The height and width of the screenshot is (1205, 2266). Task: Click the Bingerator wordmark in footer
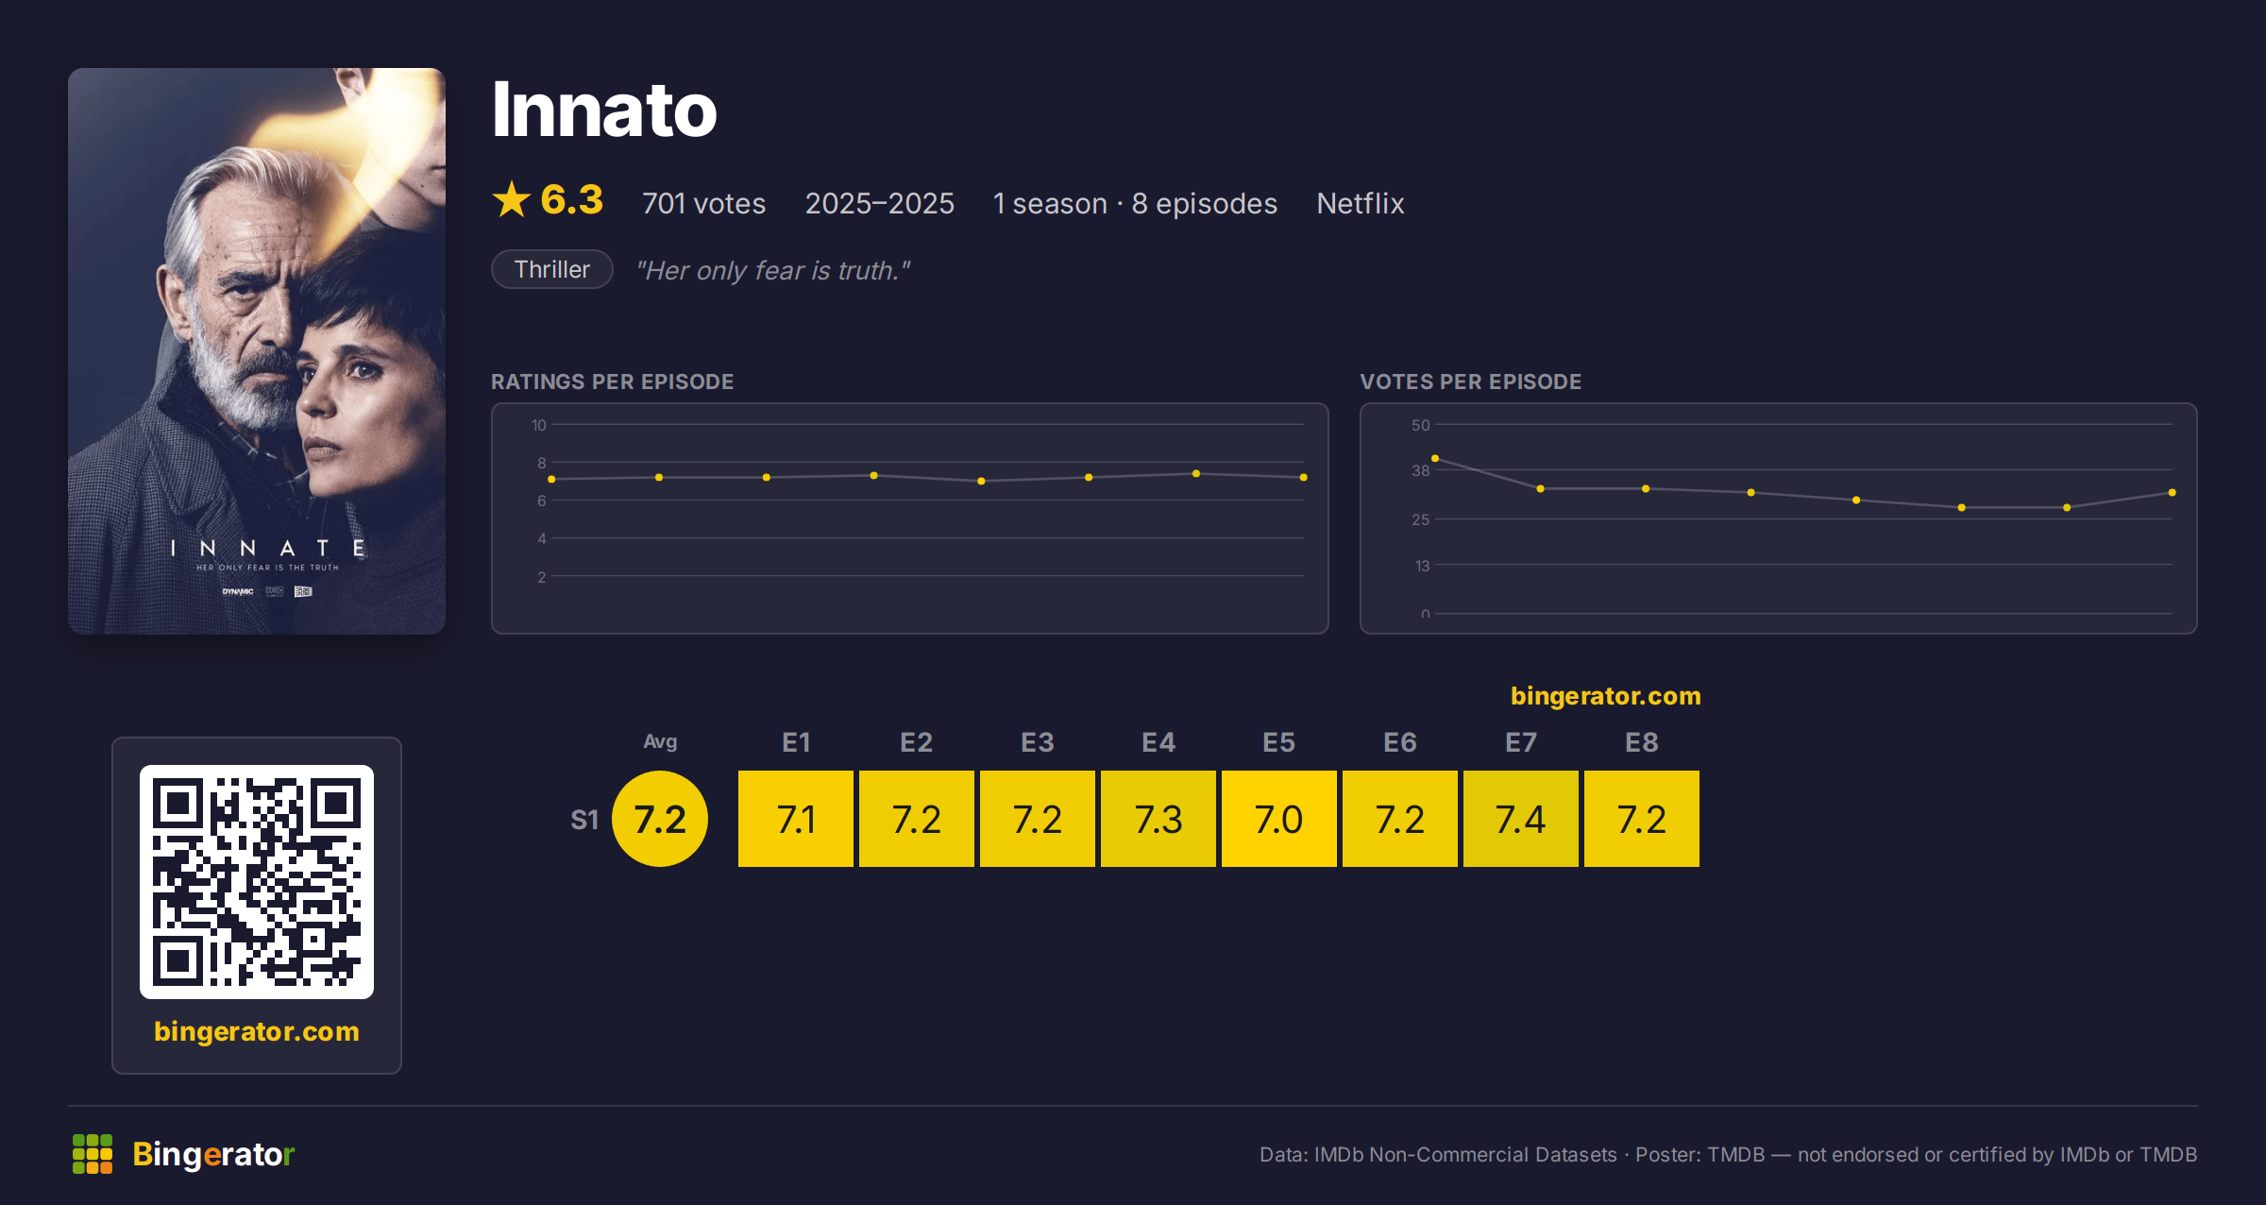tap(213, 1154)
